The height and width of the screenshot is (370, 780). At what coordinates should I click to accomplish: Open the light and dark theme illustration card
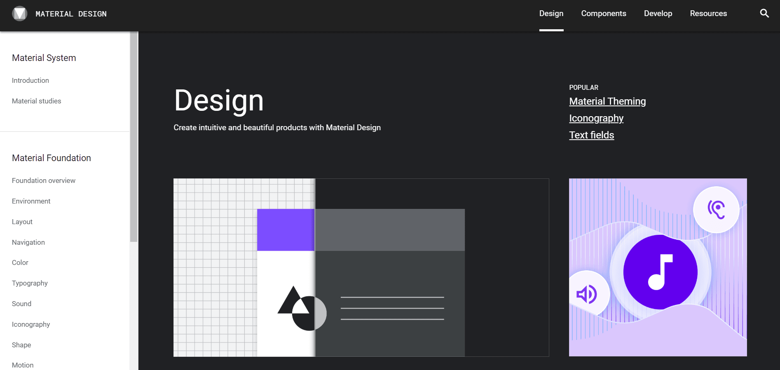click(361, 267)
